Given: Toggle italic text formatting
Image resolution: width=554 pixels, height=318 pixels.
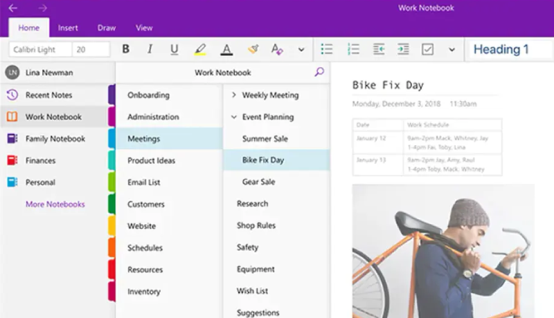Looking at the screenshot, I should pyautogui.click(x=150, y=49).
